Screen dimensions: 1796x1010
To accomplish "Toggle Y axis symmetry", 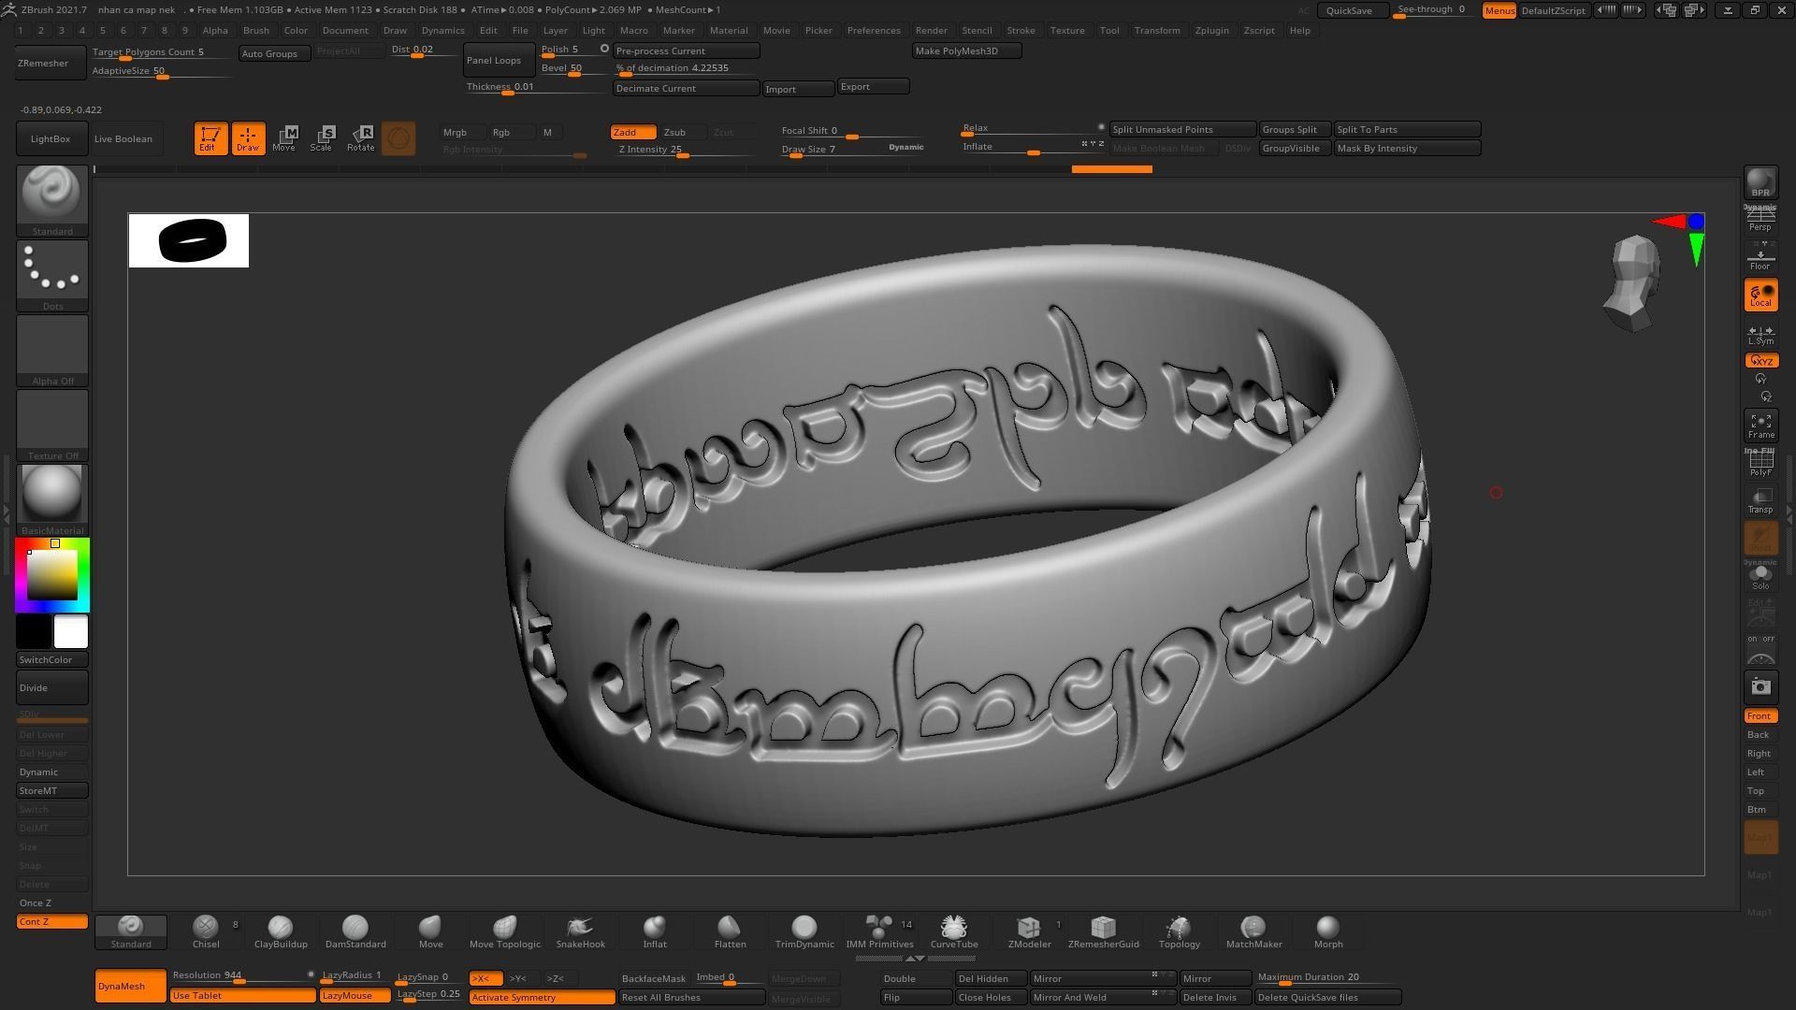I will [523, 978].
